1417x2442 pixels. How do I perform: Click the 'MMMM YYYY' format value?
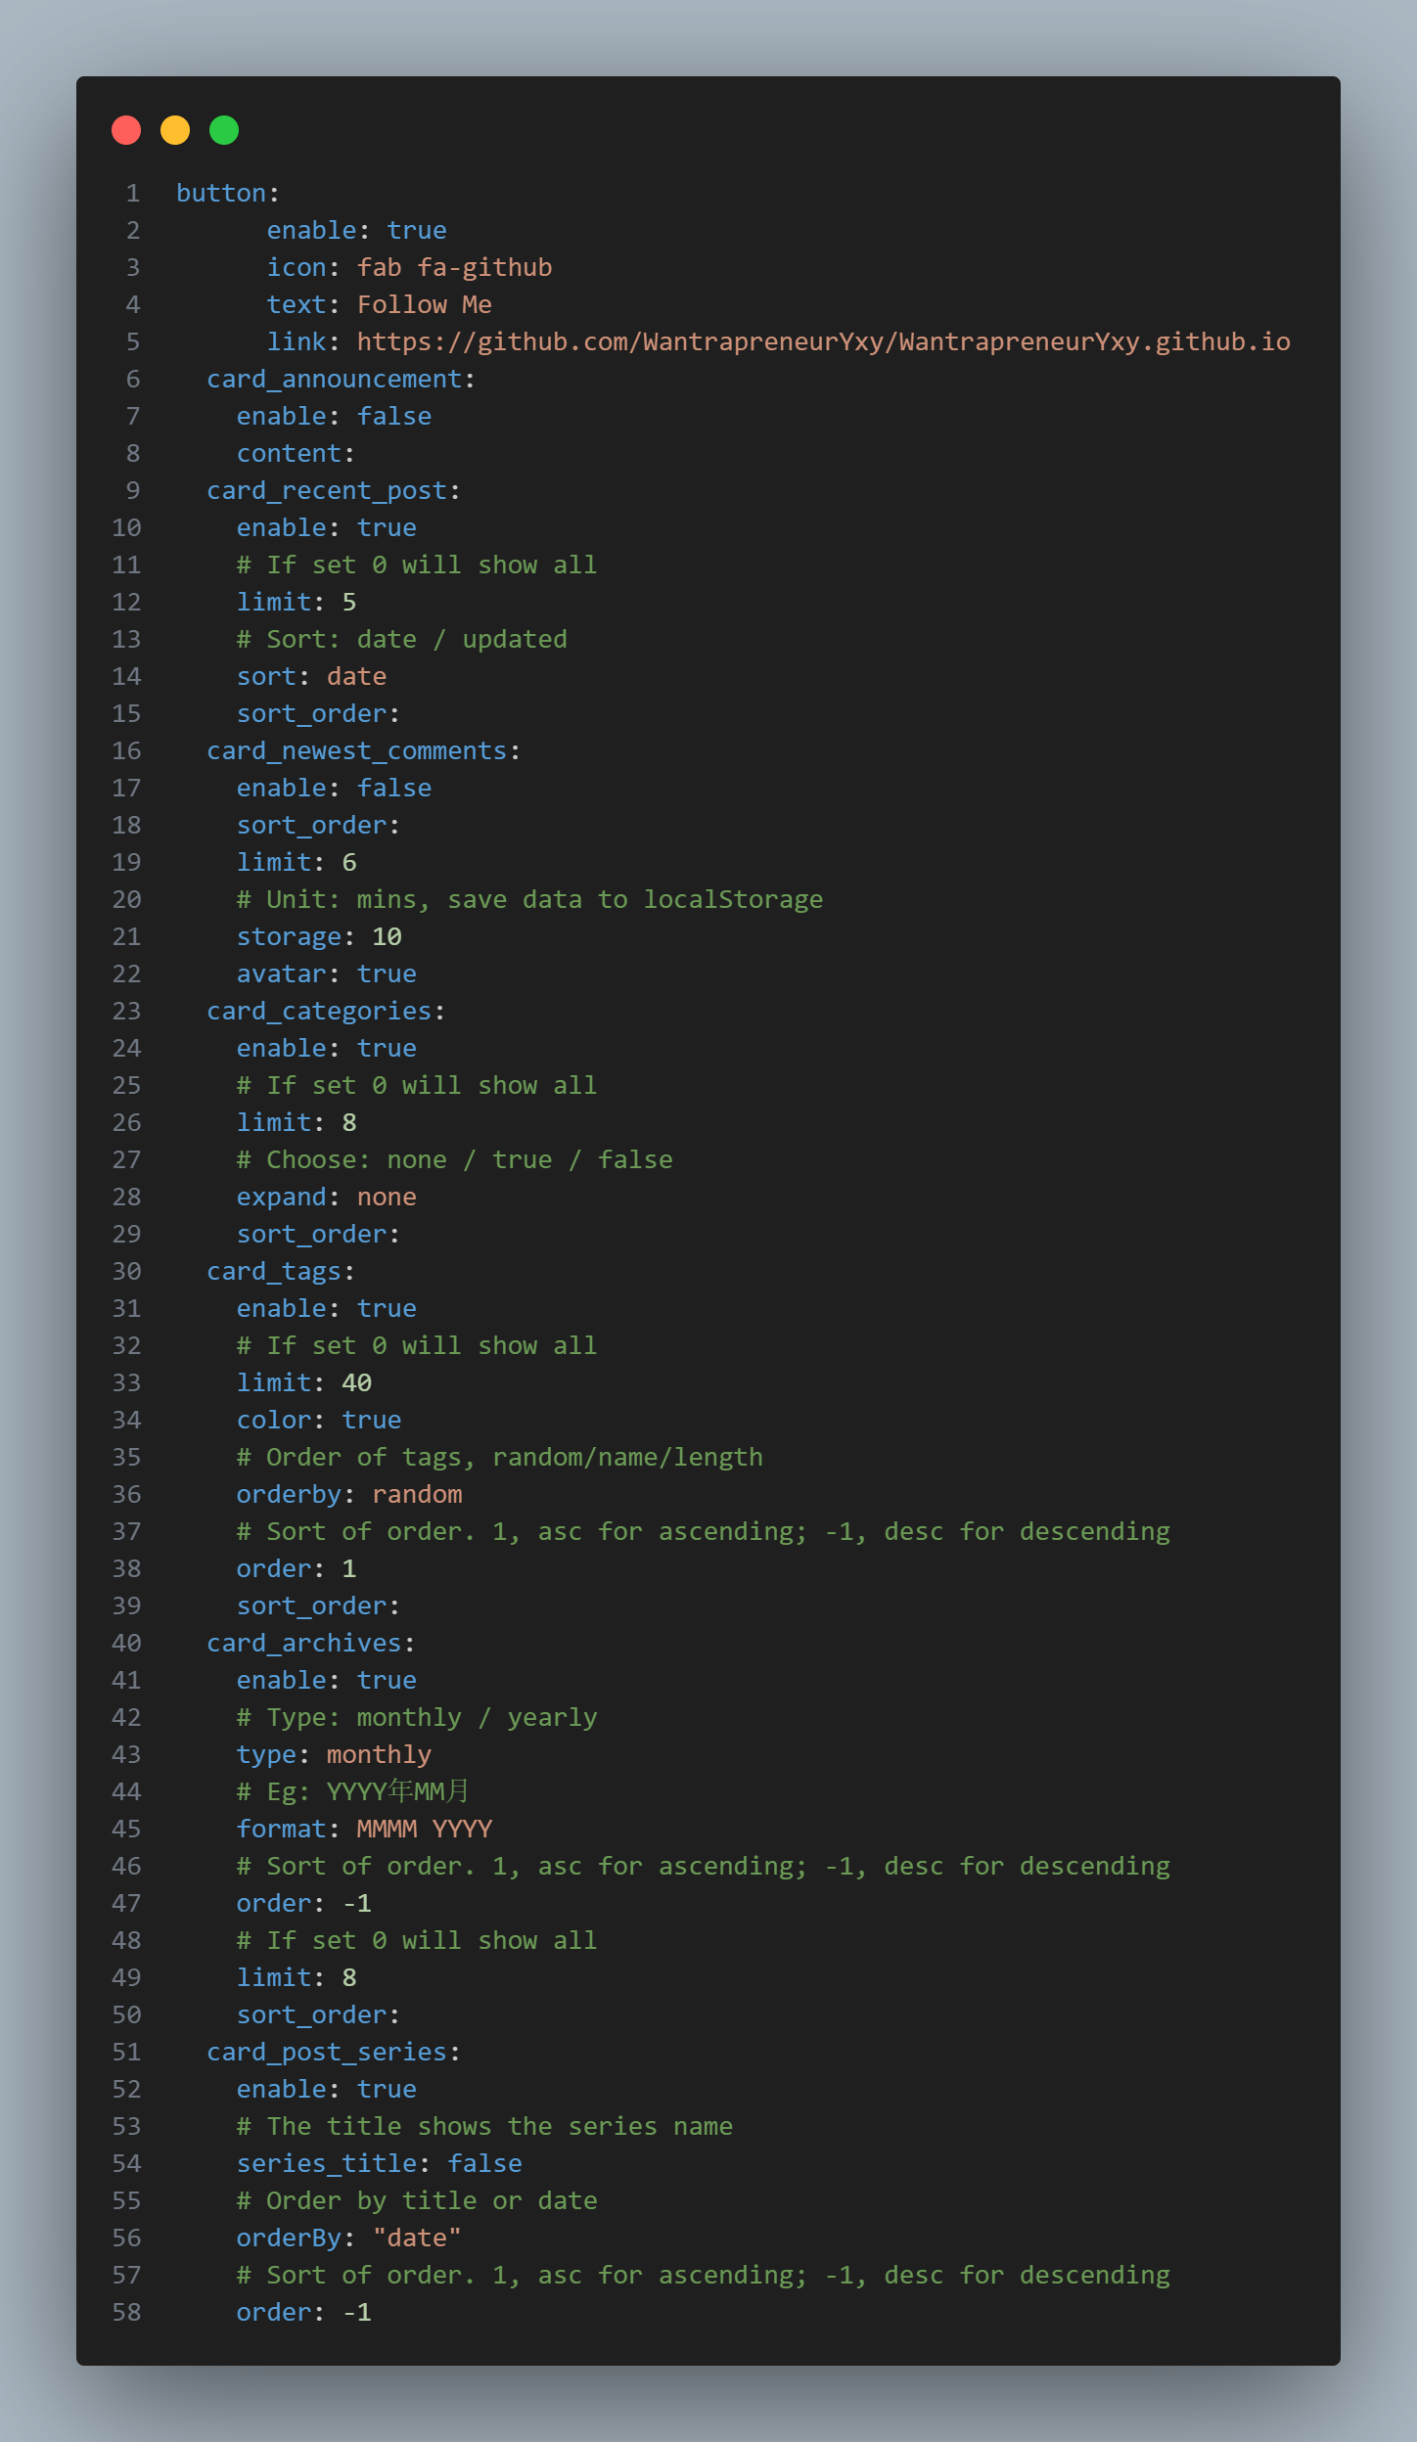click(x=424, y=1829)
